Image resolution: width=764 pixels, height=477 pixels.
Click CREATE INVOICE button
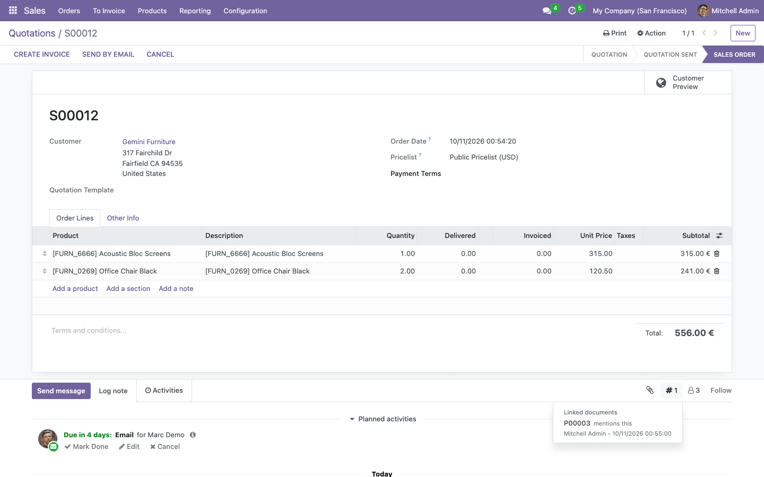(42, 55)
